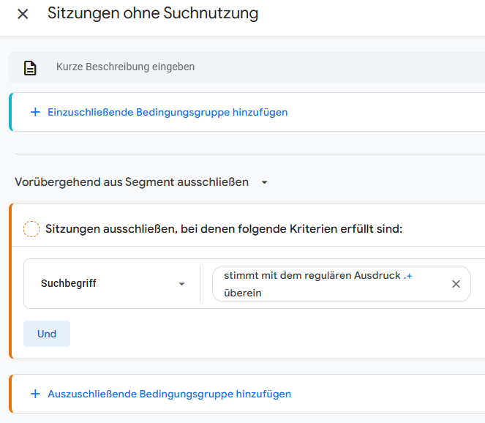The width and height of the screenshot is (485, 423).
Task: Click the description document icon
Action: coord(30,68)
